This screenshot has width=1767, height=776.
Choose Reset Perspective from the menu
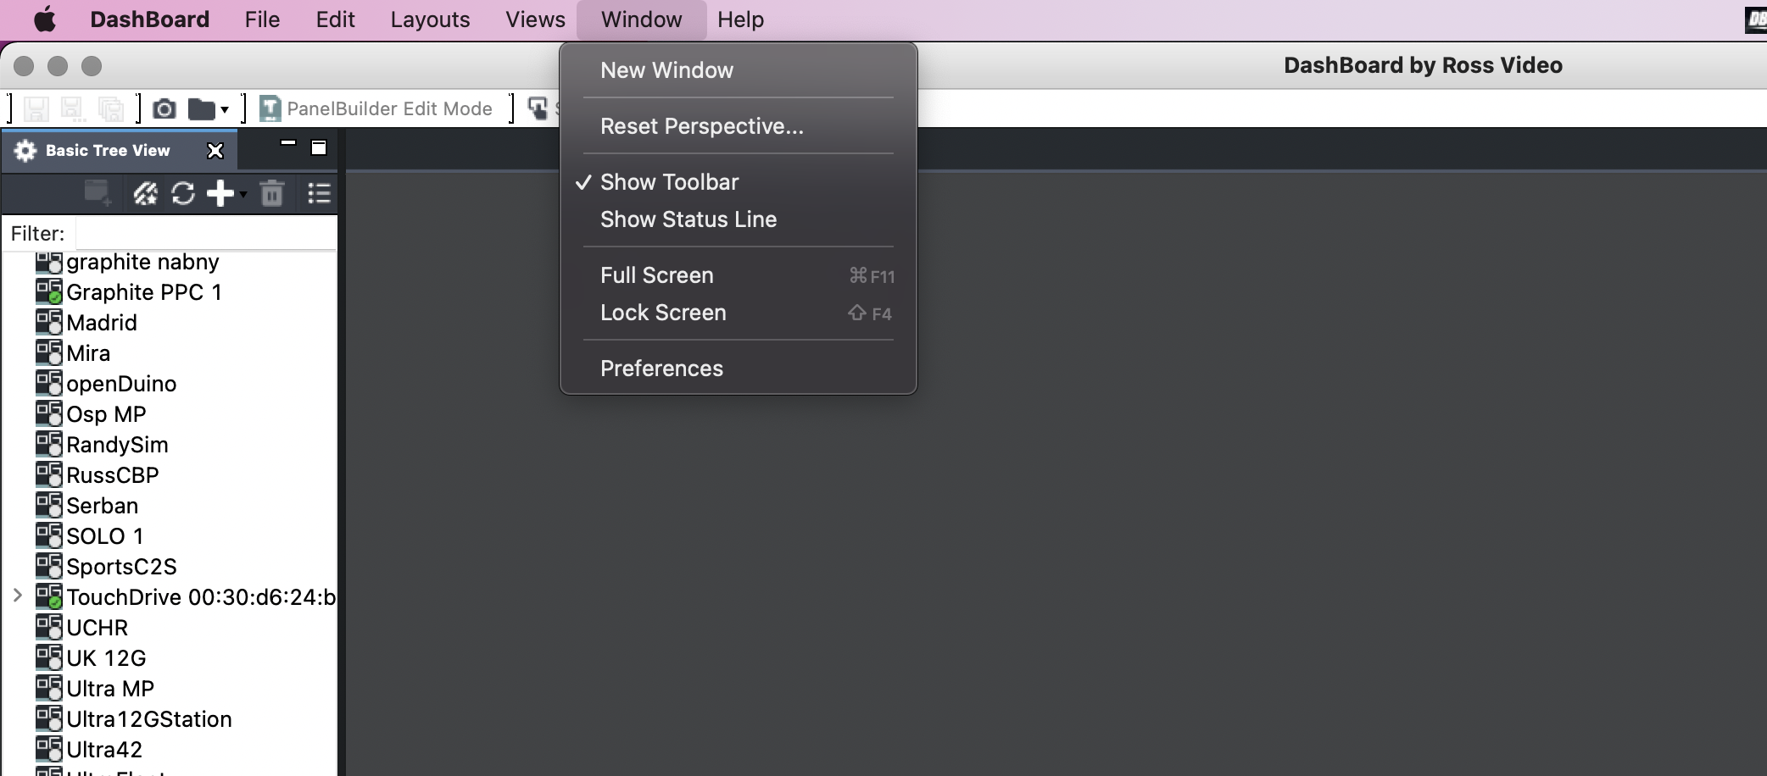pos(701,126)
